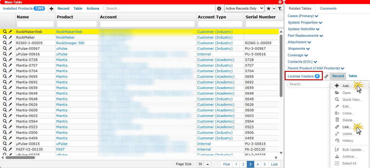Click the pencil icon for Mantis-0649 row

pos(10,93)
